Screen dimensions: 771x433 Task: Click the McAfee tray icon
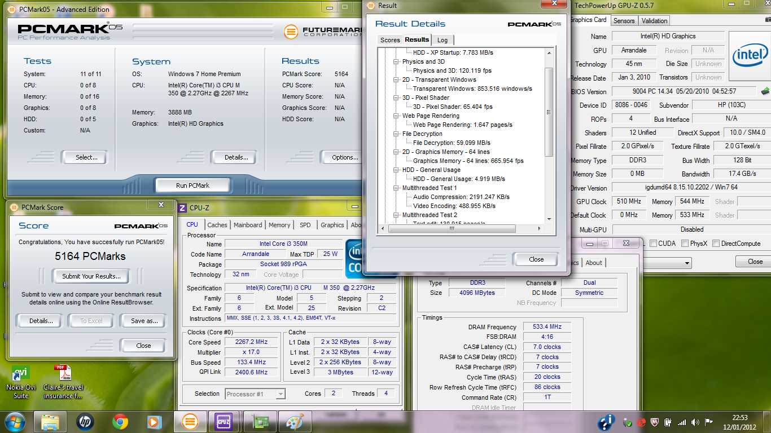(x=655, y=422)
